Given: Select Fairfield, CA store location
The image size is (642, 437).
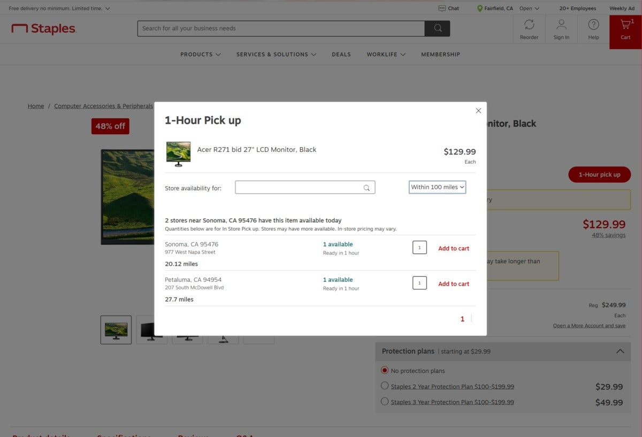Looking at the screenshot, I should pyautogui.click(x=495, y=9).
